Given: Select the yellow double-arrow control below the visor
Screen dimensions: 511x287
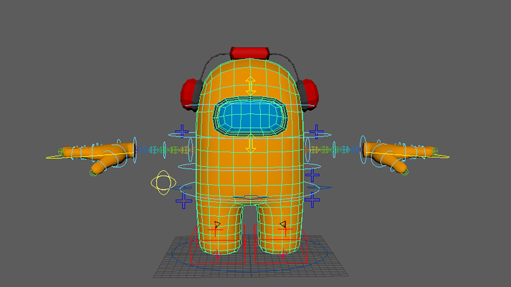Looking at the screenshot, I should click(250, 143).
